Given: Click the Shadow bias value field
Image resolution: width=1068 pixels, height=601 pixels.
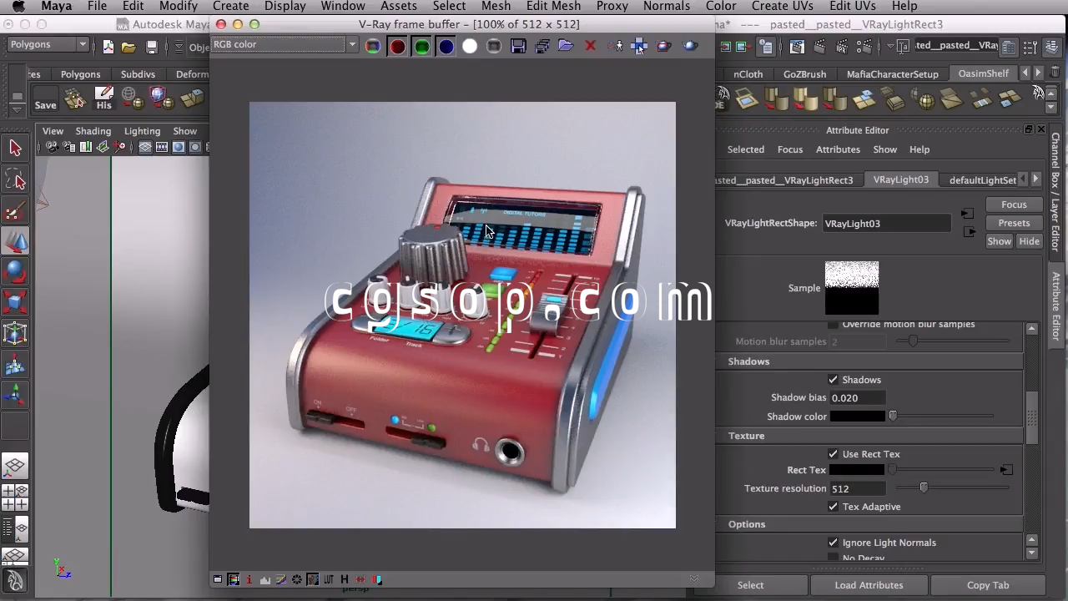Looking at the screenshot, I should click(x=858, y=398).
